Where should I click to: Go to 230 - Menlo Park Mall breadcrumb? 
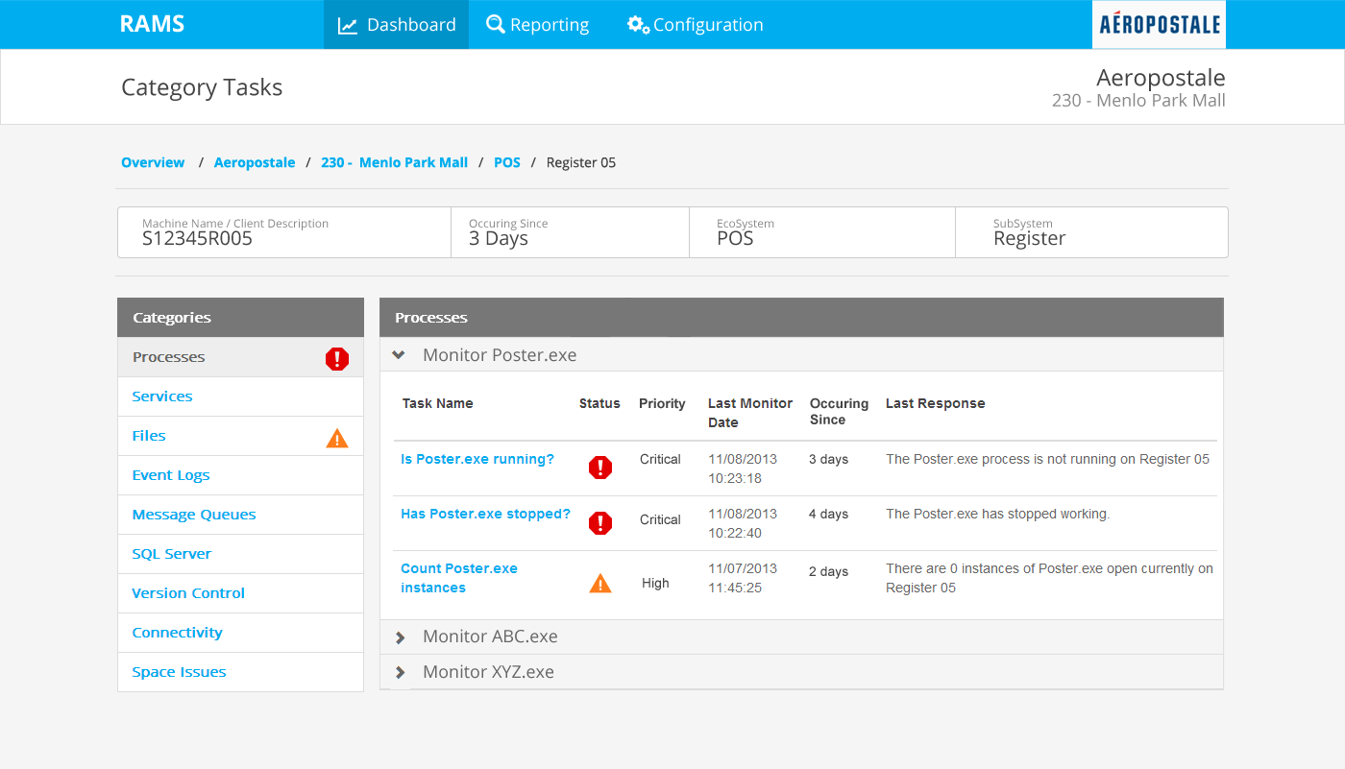(x=394, y=162)
